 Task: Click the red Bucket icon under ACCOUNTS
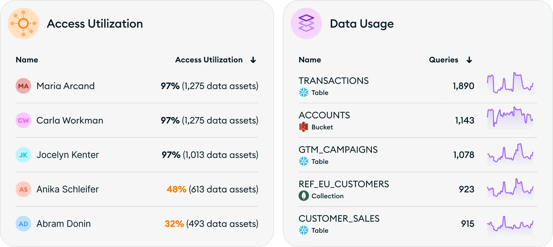pos(303,127)
